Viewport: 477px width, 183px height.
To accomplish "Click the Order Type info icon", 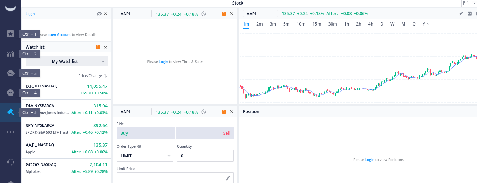I will pyautogui.click(x=139, y=147).
